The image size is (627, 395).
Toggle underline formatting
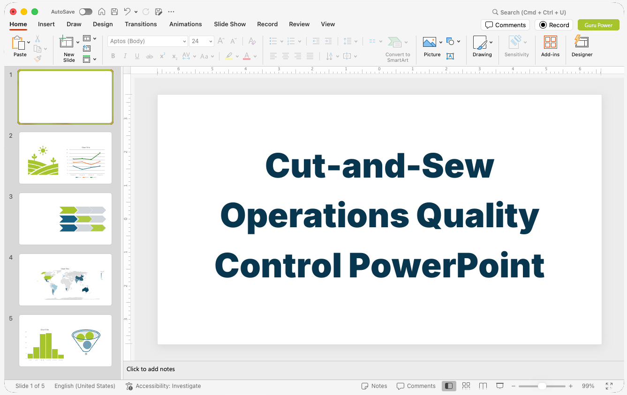[137, 56]
